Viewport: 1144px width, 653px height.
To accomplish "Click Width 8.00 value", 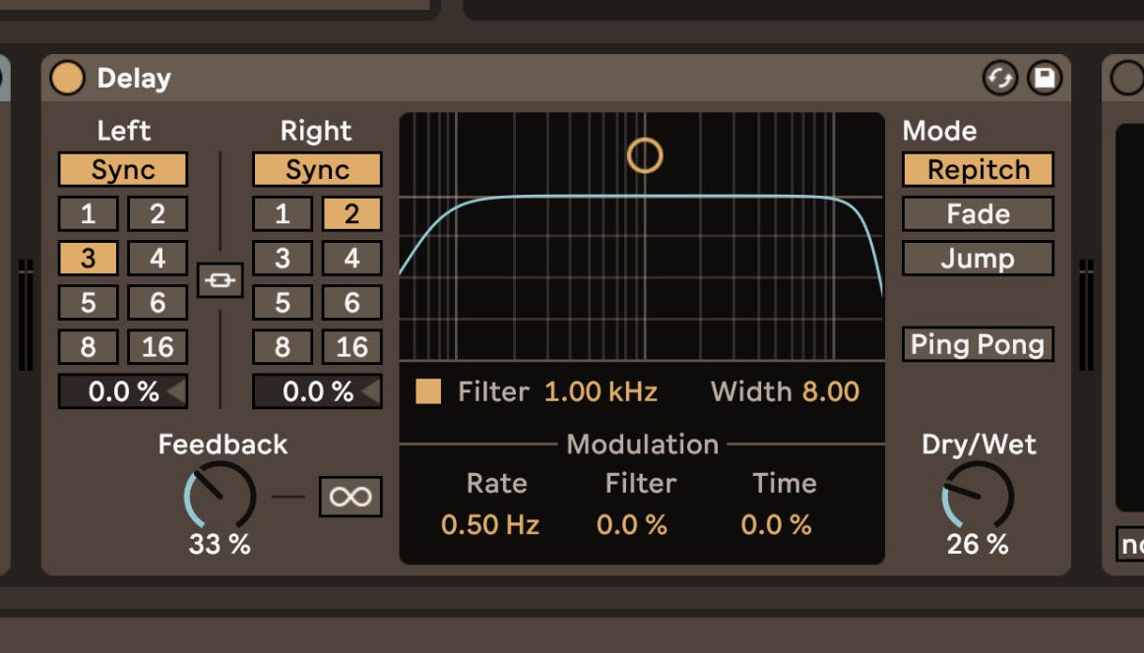I will (830, 391).
